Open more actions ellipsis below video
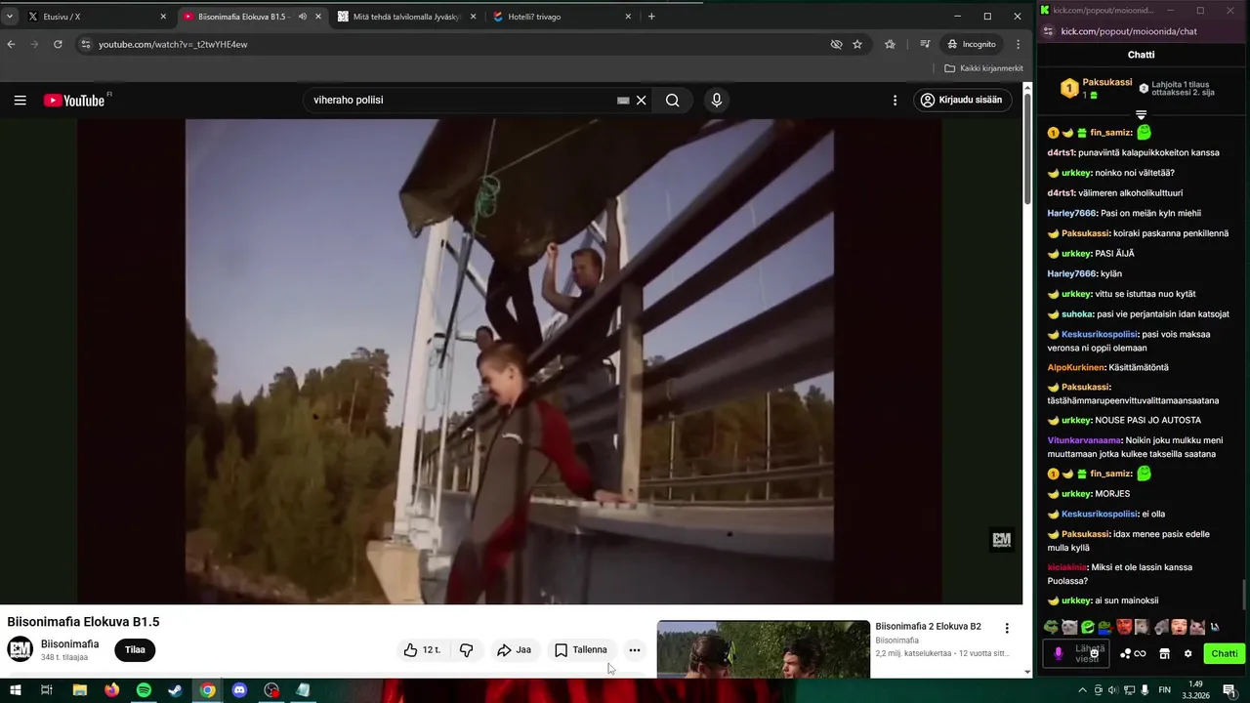1250x703 pixels. point(635,650)
